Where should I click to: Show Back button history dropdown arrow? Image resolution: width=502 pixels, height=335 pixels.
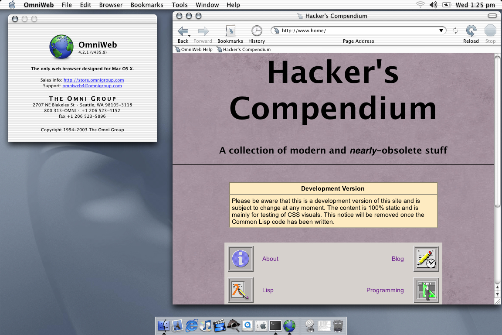(x=189, y=36)
